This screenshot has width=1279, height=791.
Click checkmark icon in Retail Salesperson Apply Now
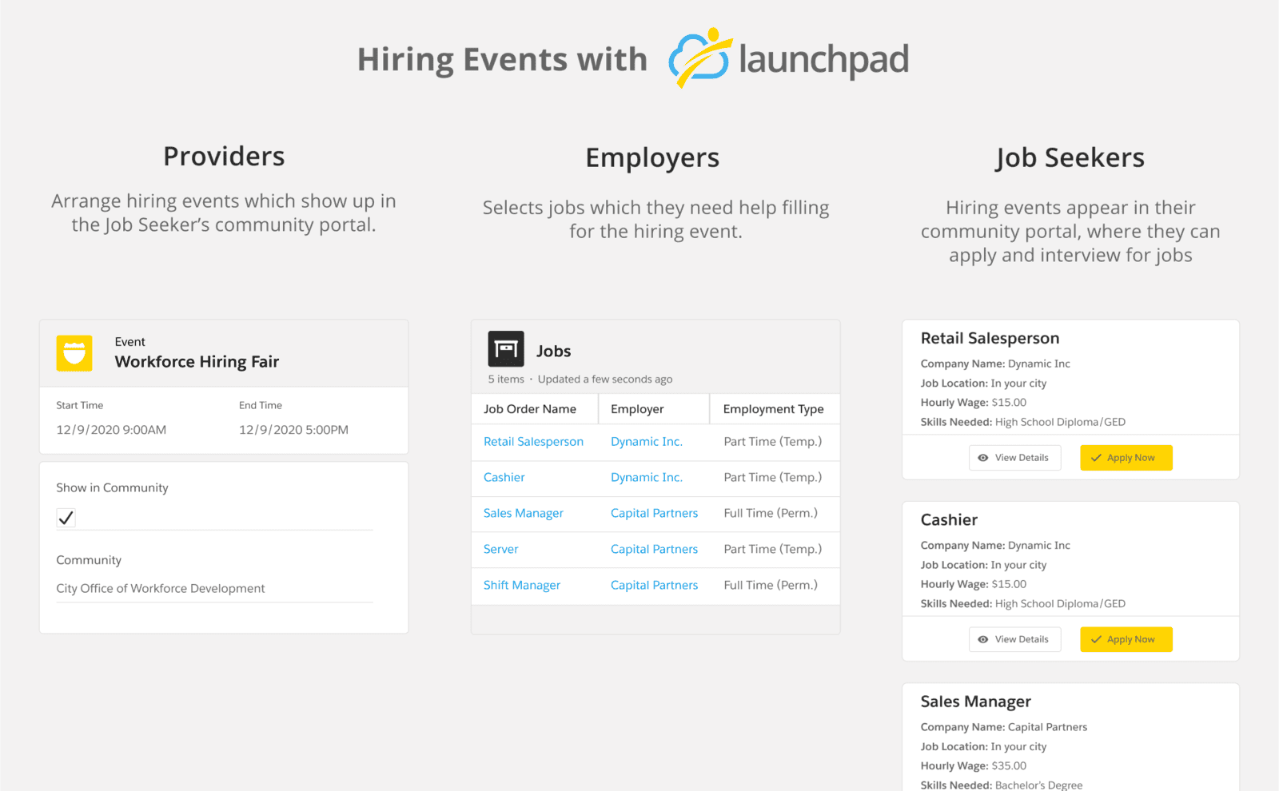(1096, 458)
